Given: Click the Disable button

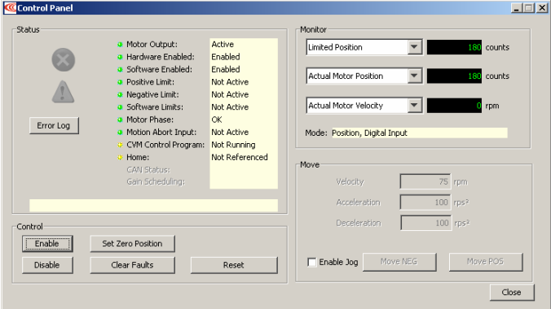Looking at the screenshot, I should point(47,265).
